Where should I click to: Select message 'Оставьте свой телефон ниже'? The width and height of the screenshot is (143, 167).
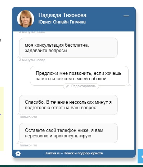click(68, 133)
